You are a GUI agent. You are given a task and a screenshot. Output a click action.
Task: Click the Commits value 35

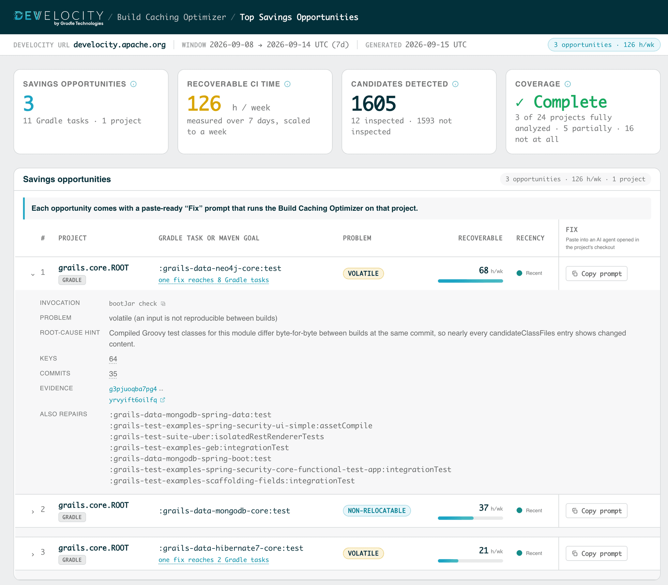(113, 374)
